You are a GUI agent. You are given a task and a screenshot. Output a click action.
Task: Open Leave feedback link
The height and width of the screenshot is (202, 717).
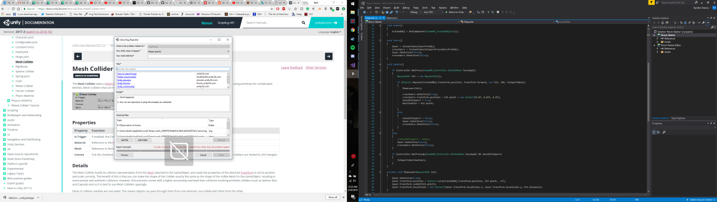coord(292,67)
